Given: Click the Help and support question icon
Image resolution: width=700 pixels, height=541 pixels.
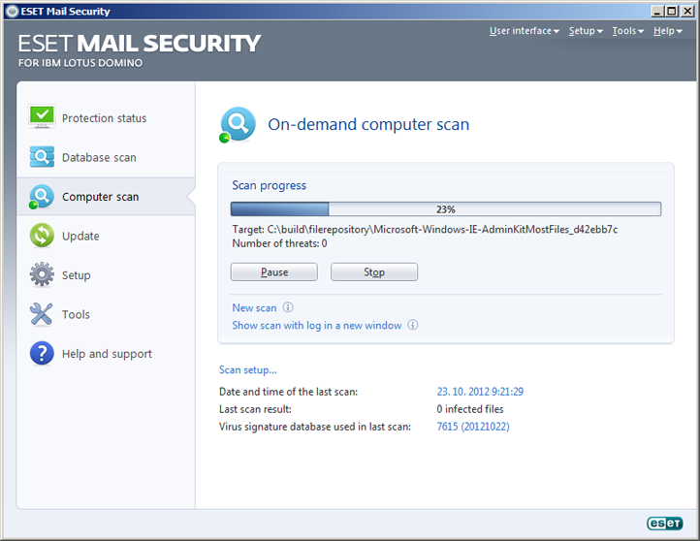Looking at the screenshot, I should (x=42, y=354).
